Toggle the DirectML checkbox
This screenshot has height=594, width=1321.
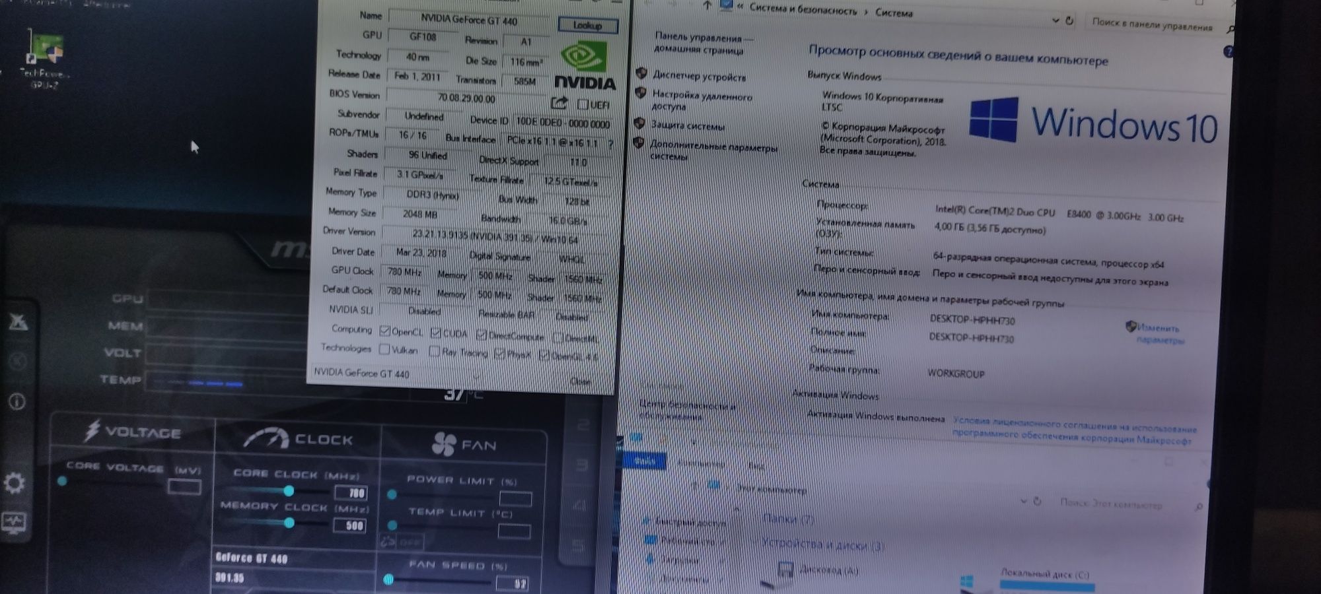(x=558, y=338)
